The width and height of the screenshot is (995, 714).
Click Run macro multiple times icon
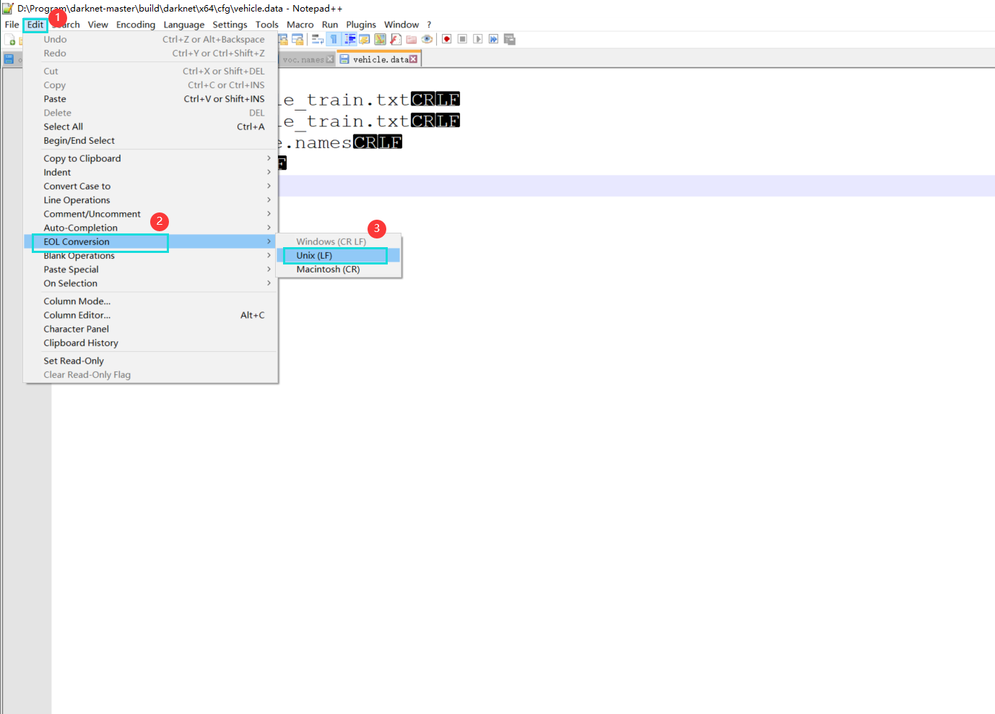tap(493, 39)
